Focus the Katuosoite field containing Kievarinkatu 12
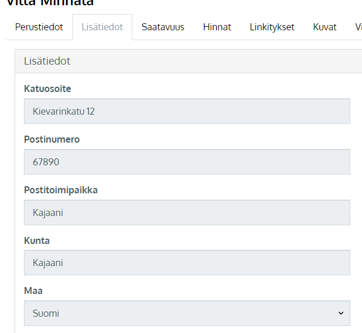Viewport: 362px width, 333px height. pyautogui.click(x=187, y=111)
